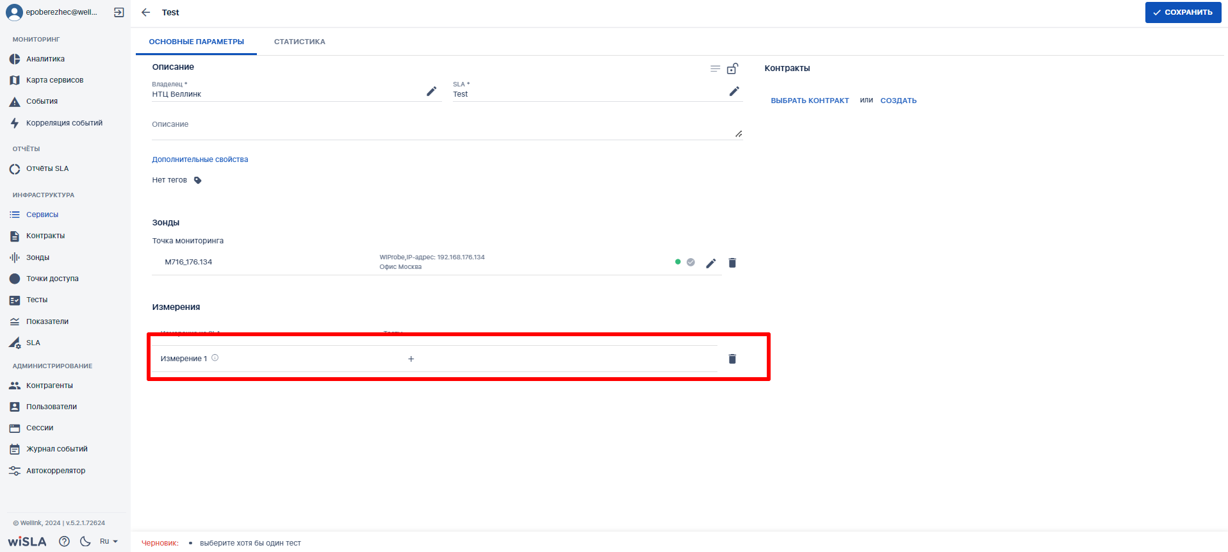Edit the owner field with pencil icon
Viewport: 1228px width, 552px height.
pyautogui.click(x=431, y=92)
